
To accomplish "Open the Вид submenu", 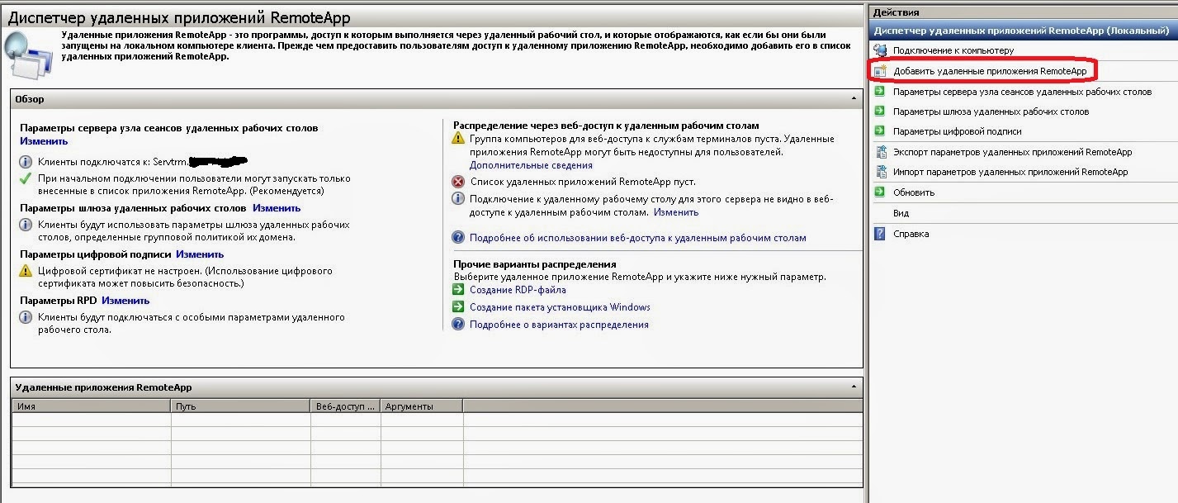I will pyautogui.click(x=901, y=213).
